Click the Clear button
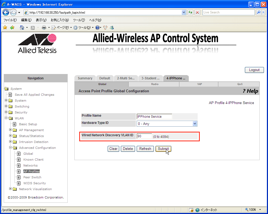The image size is (268, 214). 113,149
